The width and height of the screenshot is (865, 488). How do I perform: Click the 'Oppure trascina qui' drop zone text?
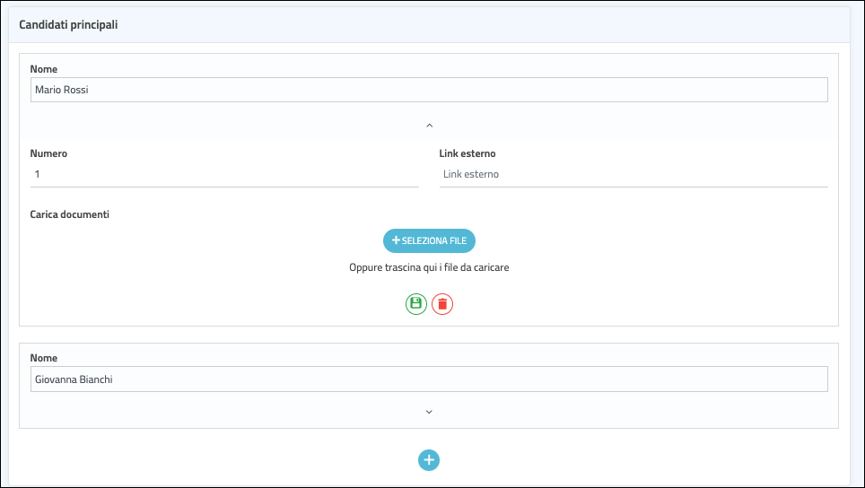(429, 267)
